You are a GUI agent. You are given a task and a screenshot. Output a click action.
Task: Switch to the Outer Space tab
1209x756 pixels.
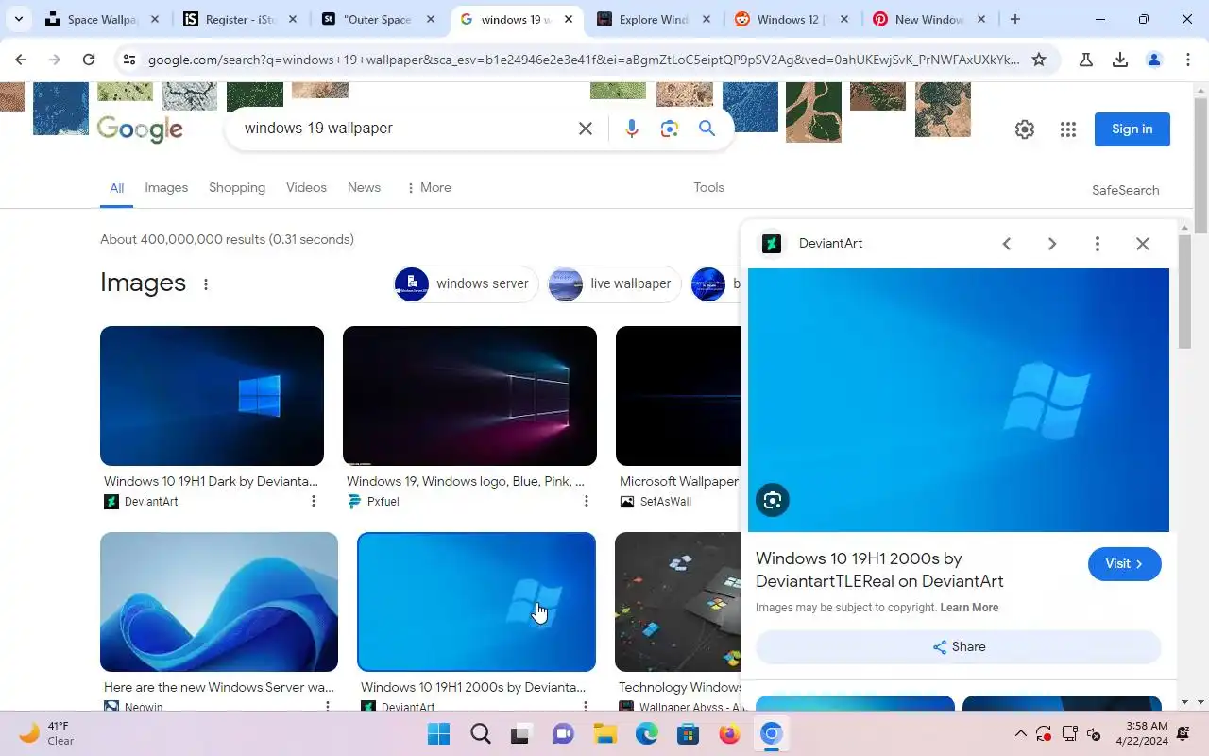(377, 19)
